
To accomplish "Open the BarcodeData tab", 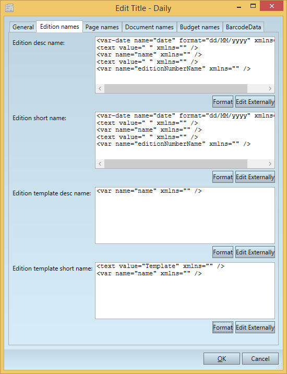I will [243, 27].
